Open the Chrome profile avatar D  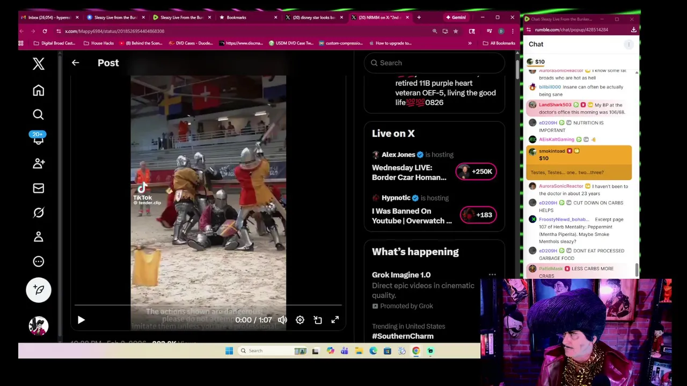(501, 31)
